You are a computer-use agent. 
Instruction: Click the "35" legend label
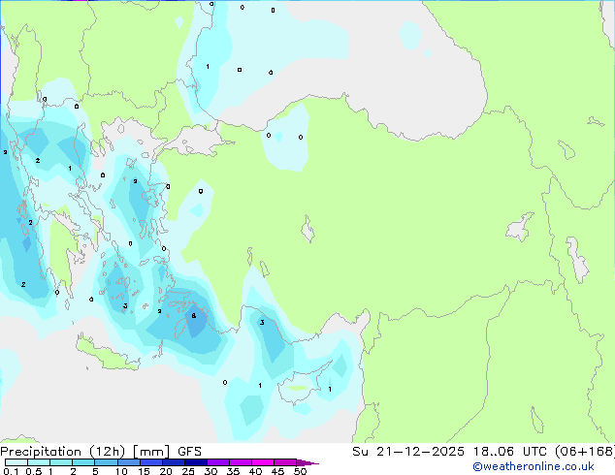pyautogui.click(x=233, y=471)
